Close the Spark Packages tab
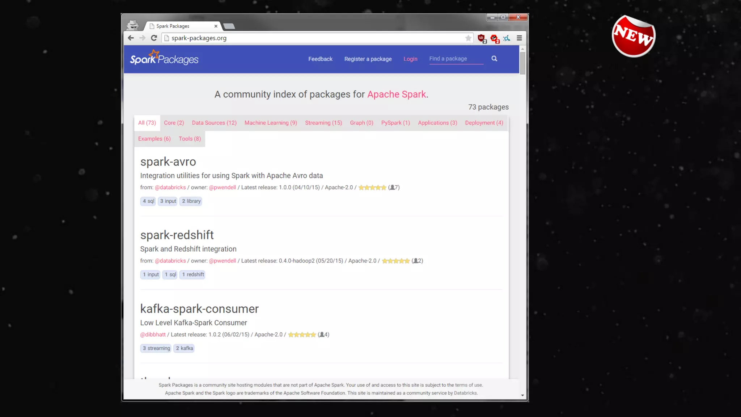The width and height of the screenshot is (741, 417). point(216,26)
